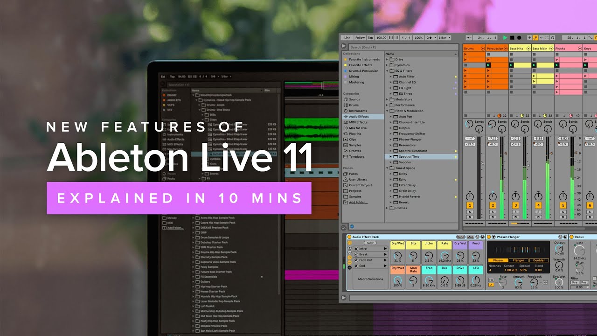Click the MIDI Arrangement Overdub plus icon
This screenshot has width=597, height=336.
pyautogui.click(x=529, y=37)
